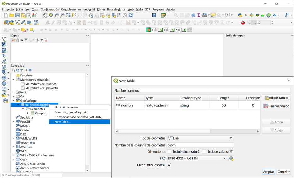Click the nombre cell in fields table
Screen dimensions: 294x178
130,105
